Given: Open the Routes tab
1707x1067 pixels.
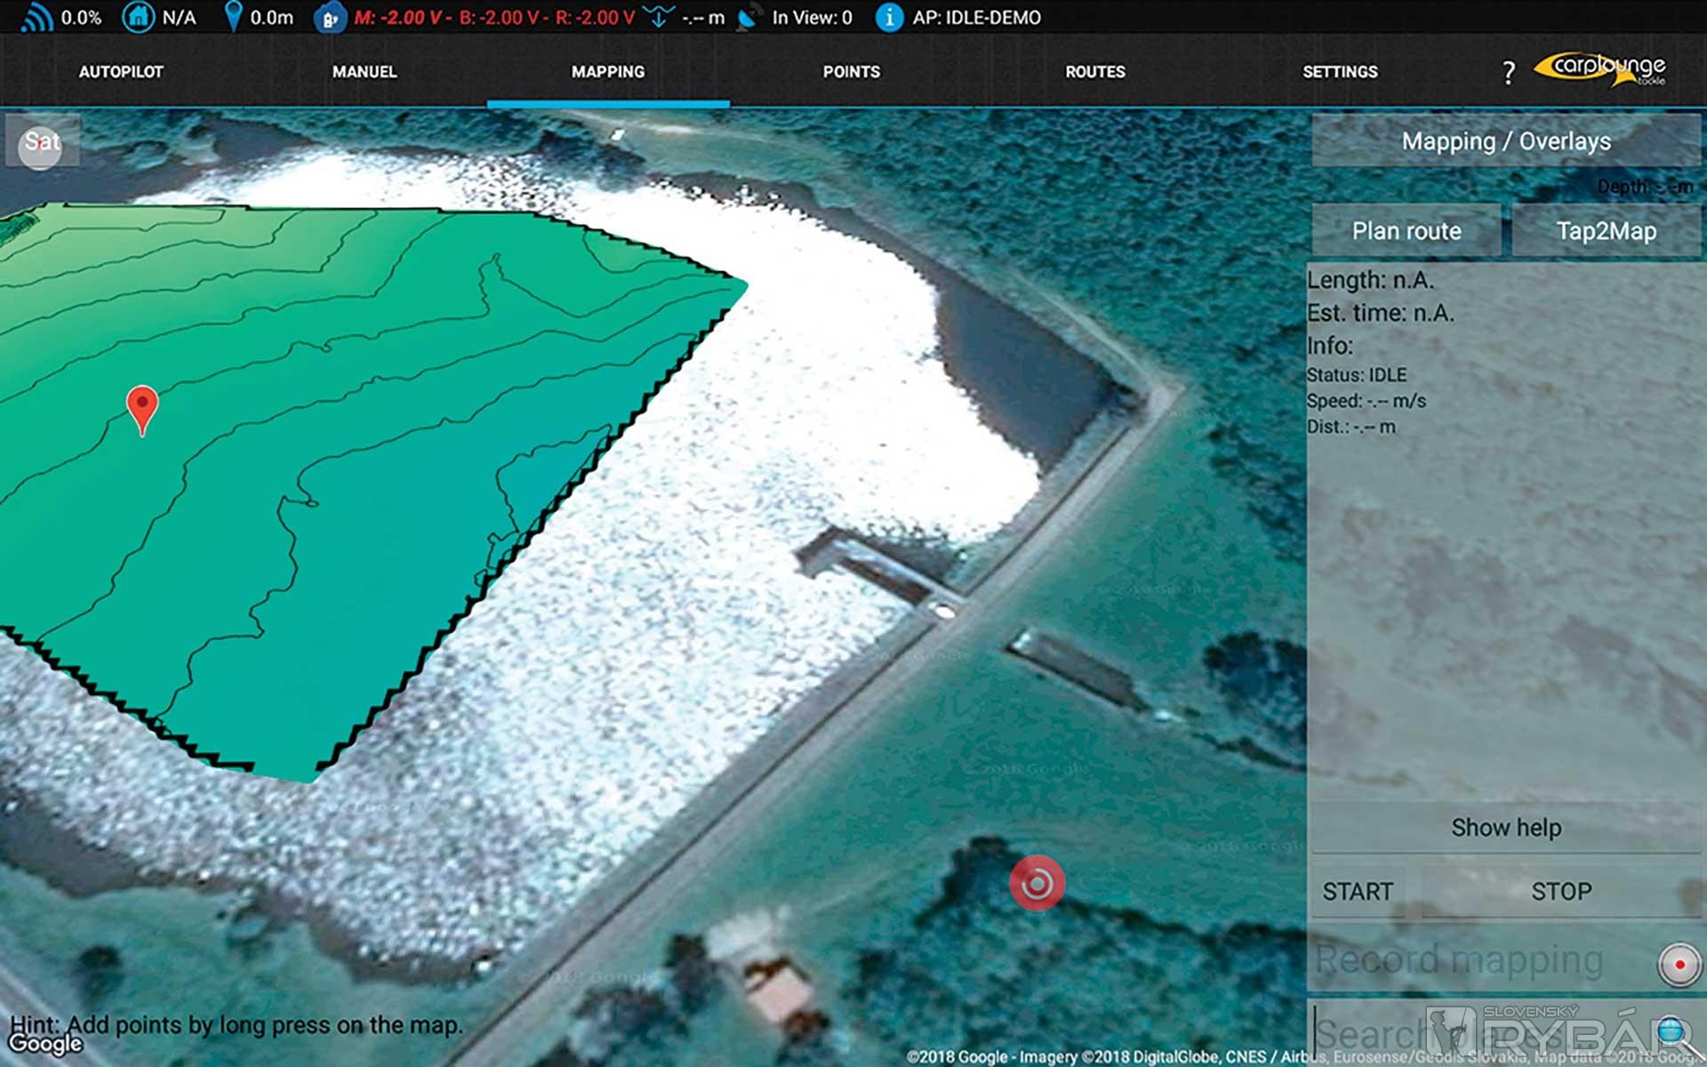Looking at the screenshot, I should [x=1094, y=72].
